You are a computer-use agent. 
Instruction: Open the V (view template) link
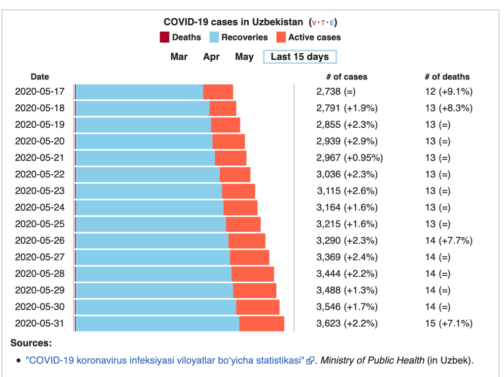314,23
